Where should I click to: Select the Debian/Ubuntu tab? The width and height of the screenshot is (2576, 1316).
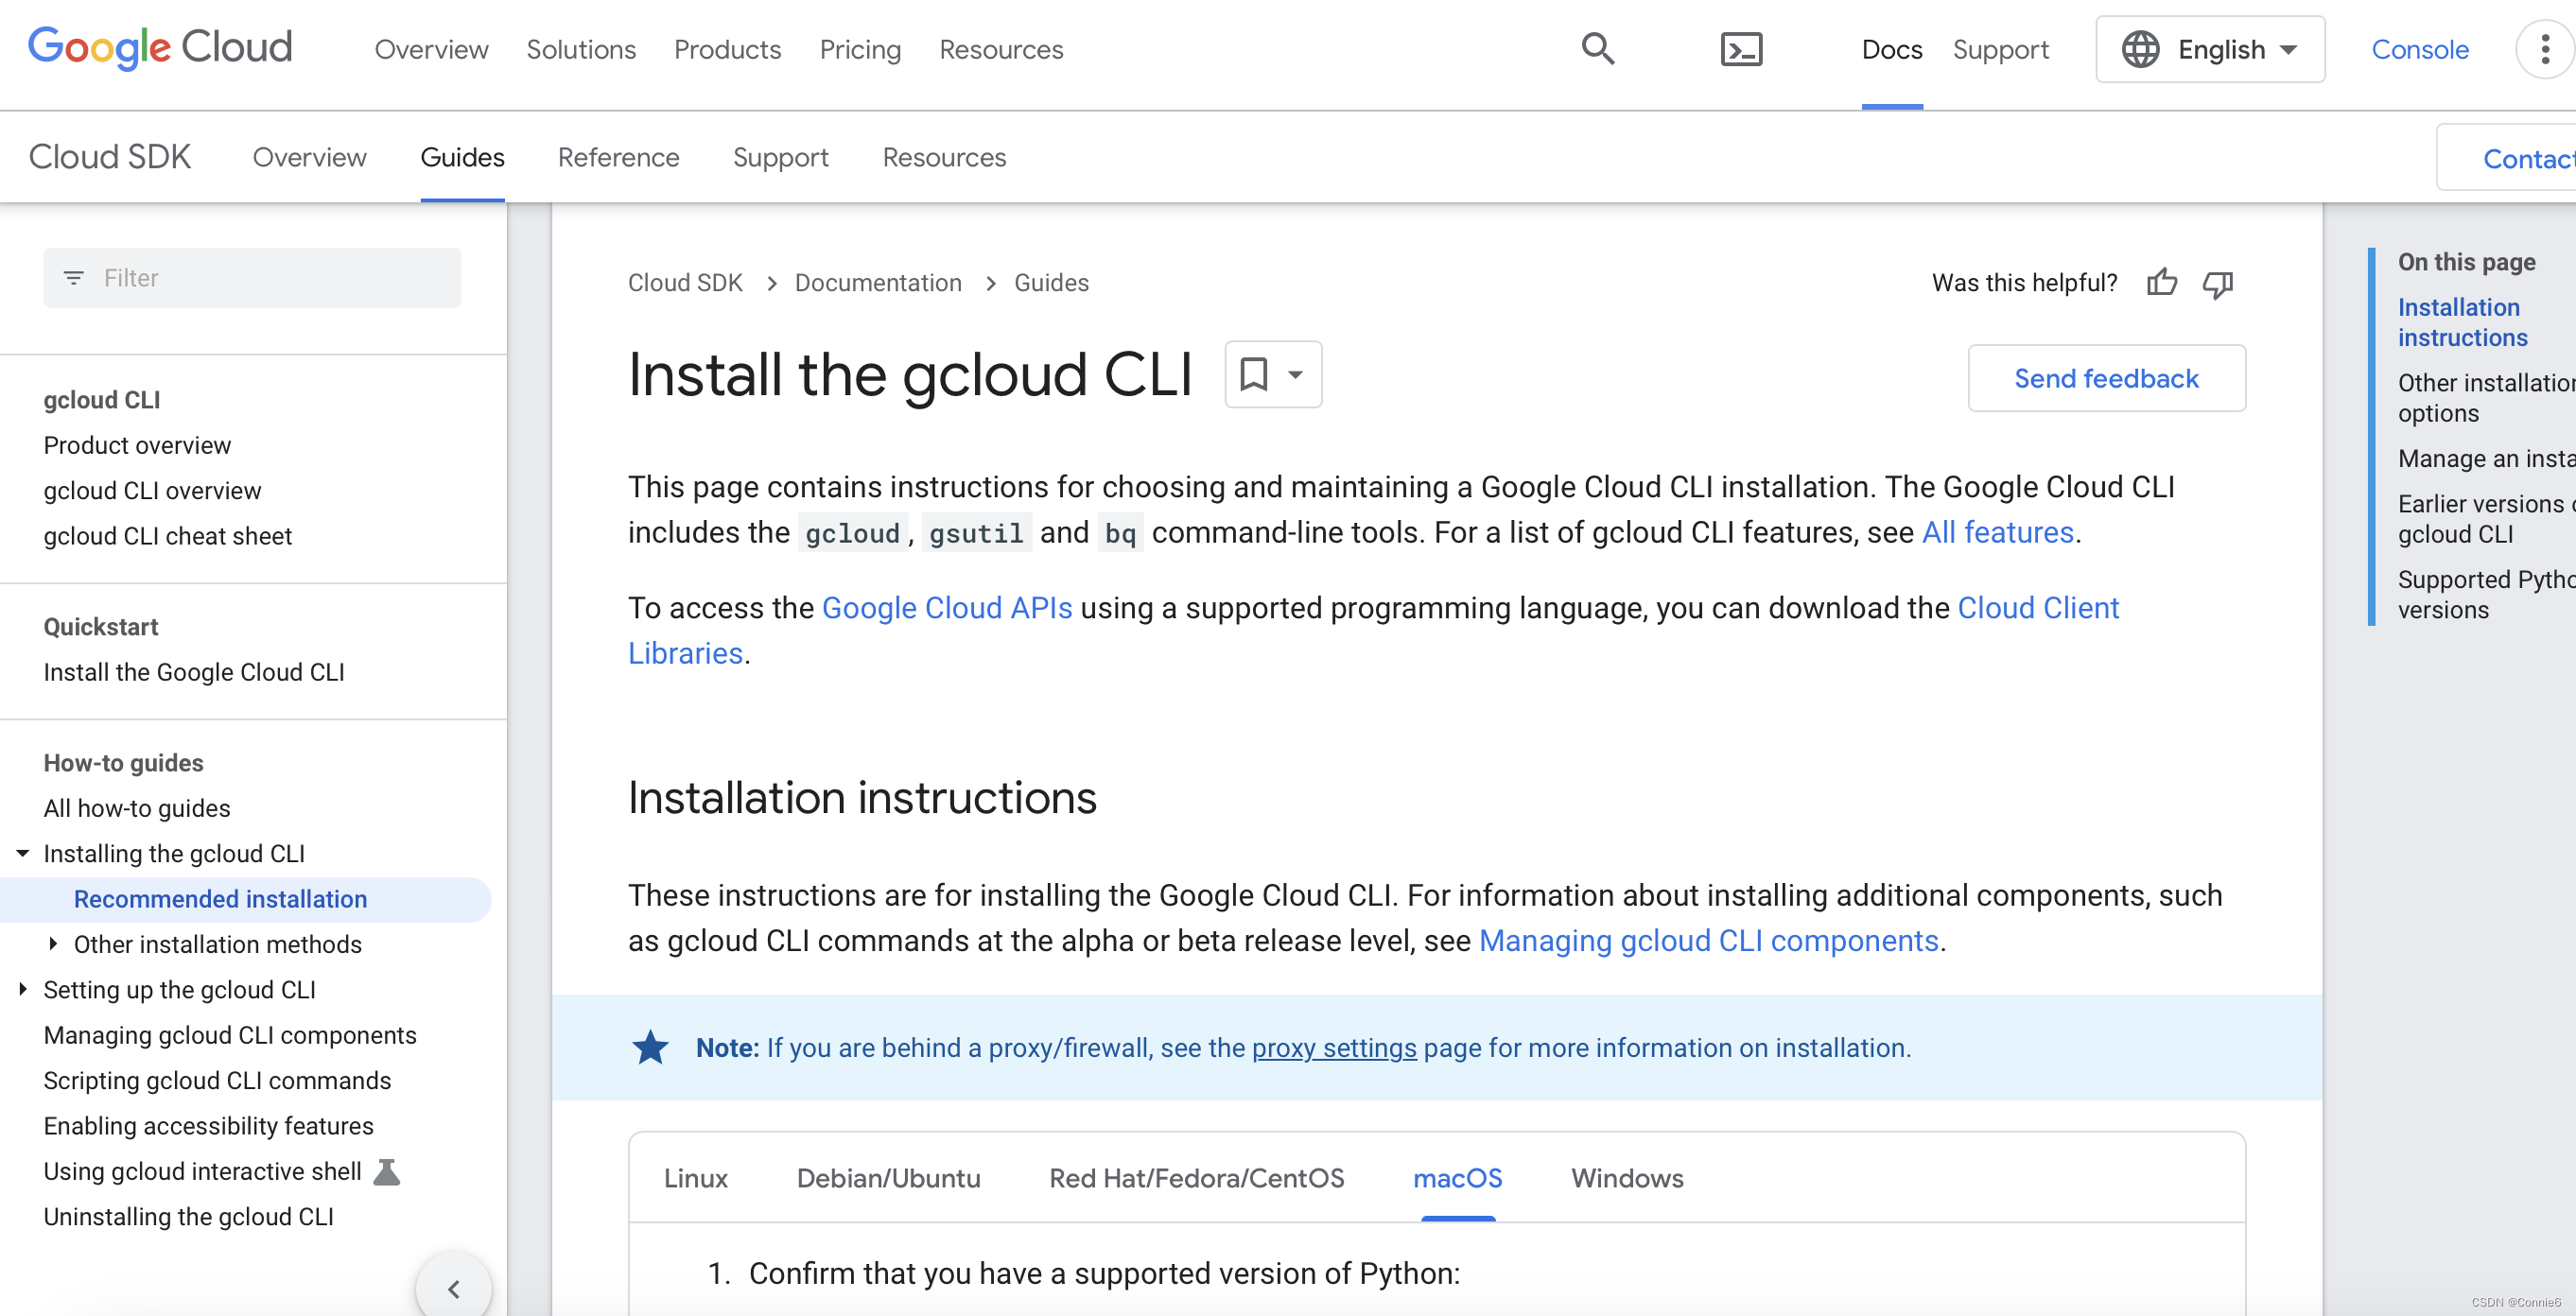pyautogui.click(x=888, y=1179)
